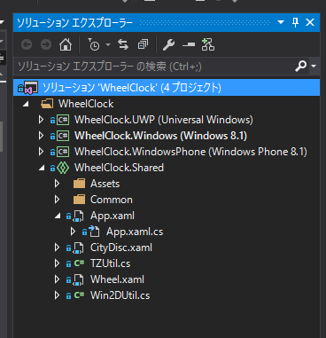Viewport: 326px width, 338px height.
Task: Click the shared project diamond icon
Action: pyautogui.click(x=63, y=168)
